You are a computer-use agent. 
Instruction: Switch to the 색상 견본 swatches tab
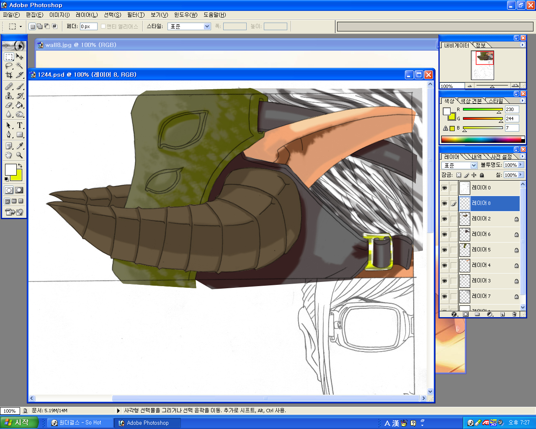[471, 101]
